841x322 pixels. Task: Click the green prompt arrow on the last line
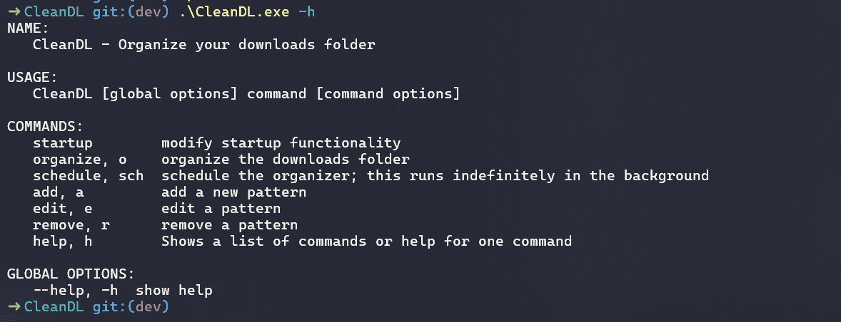coord(14,307)
